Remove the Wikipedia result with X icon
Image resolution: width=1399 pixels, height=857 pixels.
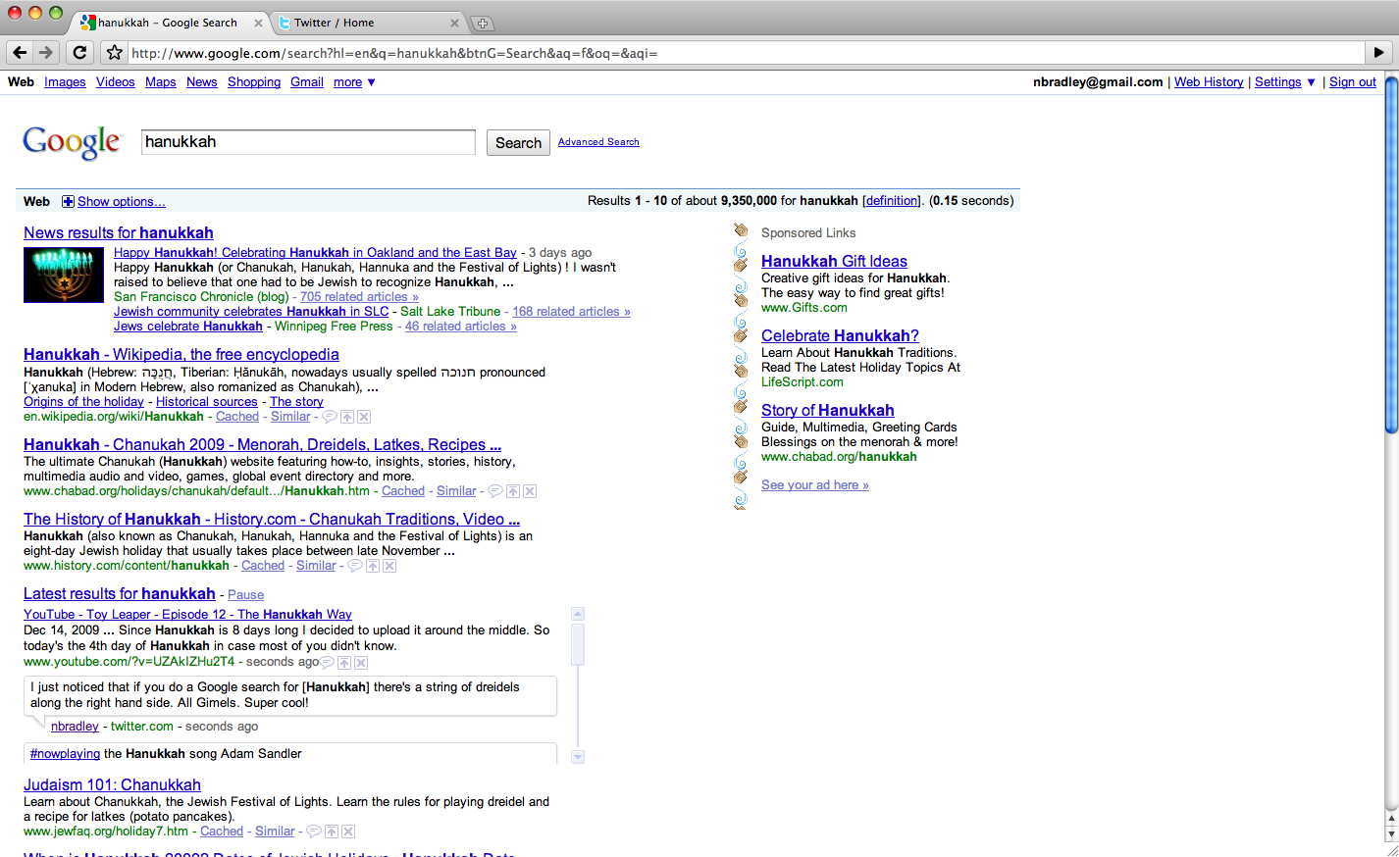tap(364, 417)
